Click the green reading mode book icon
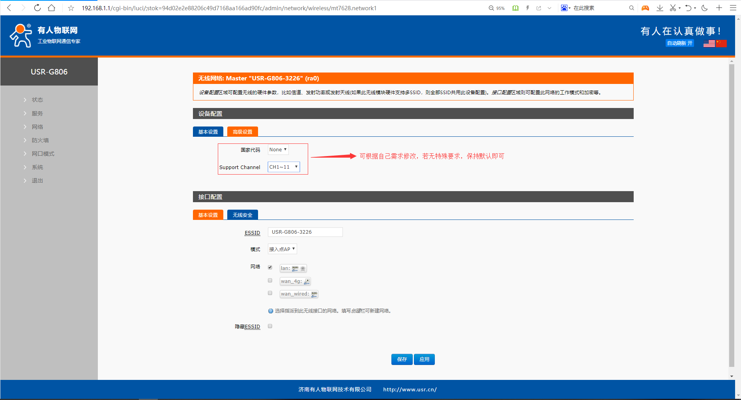Image resolution: width=741 pixels, height=400 pixels. 515,8
